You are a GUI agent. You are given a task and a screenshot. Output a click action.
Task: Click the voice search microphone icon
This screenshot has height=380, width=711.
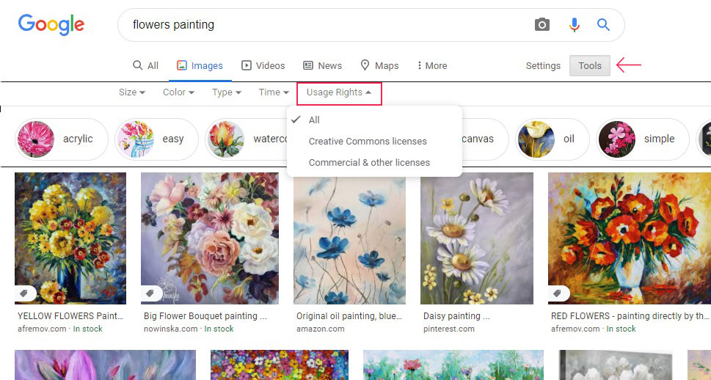click(574, 25)
